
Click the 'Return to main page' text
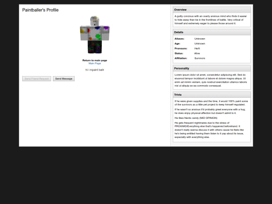(95, 60)
